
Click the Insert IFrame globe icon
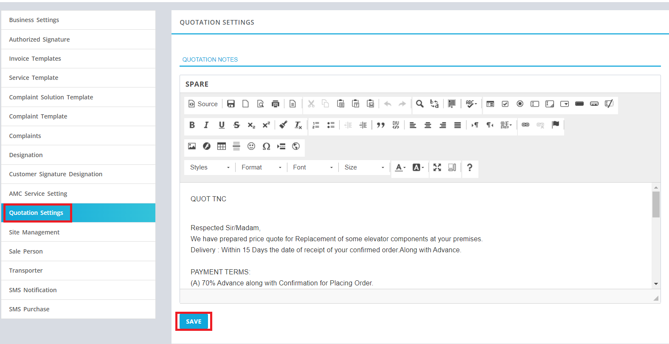click(x=296, y=146)
